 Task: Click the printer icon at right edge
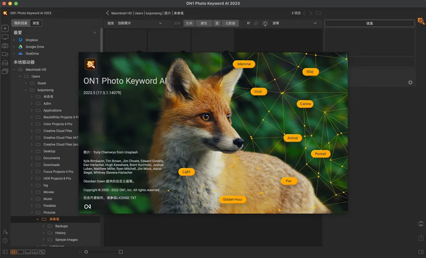pyautogui.click(x=421, y=224)
